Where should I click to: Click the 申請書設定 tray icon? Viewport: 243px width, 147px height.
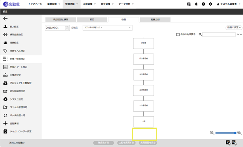[5, 75]
